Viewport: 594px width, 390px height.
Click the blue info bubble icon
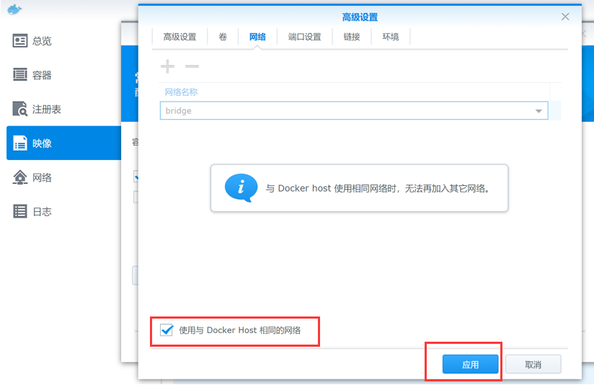(x=241, y=187)
